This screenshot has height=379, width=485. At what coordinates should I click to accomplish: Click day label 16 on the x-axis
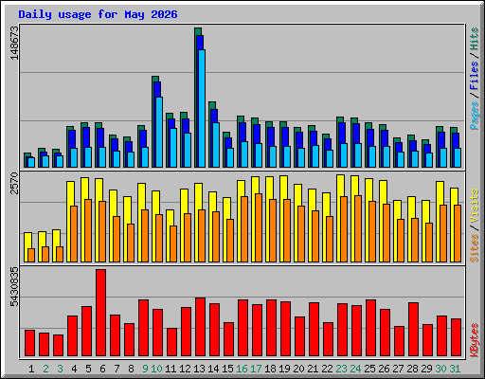(x=242, y=369)
